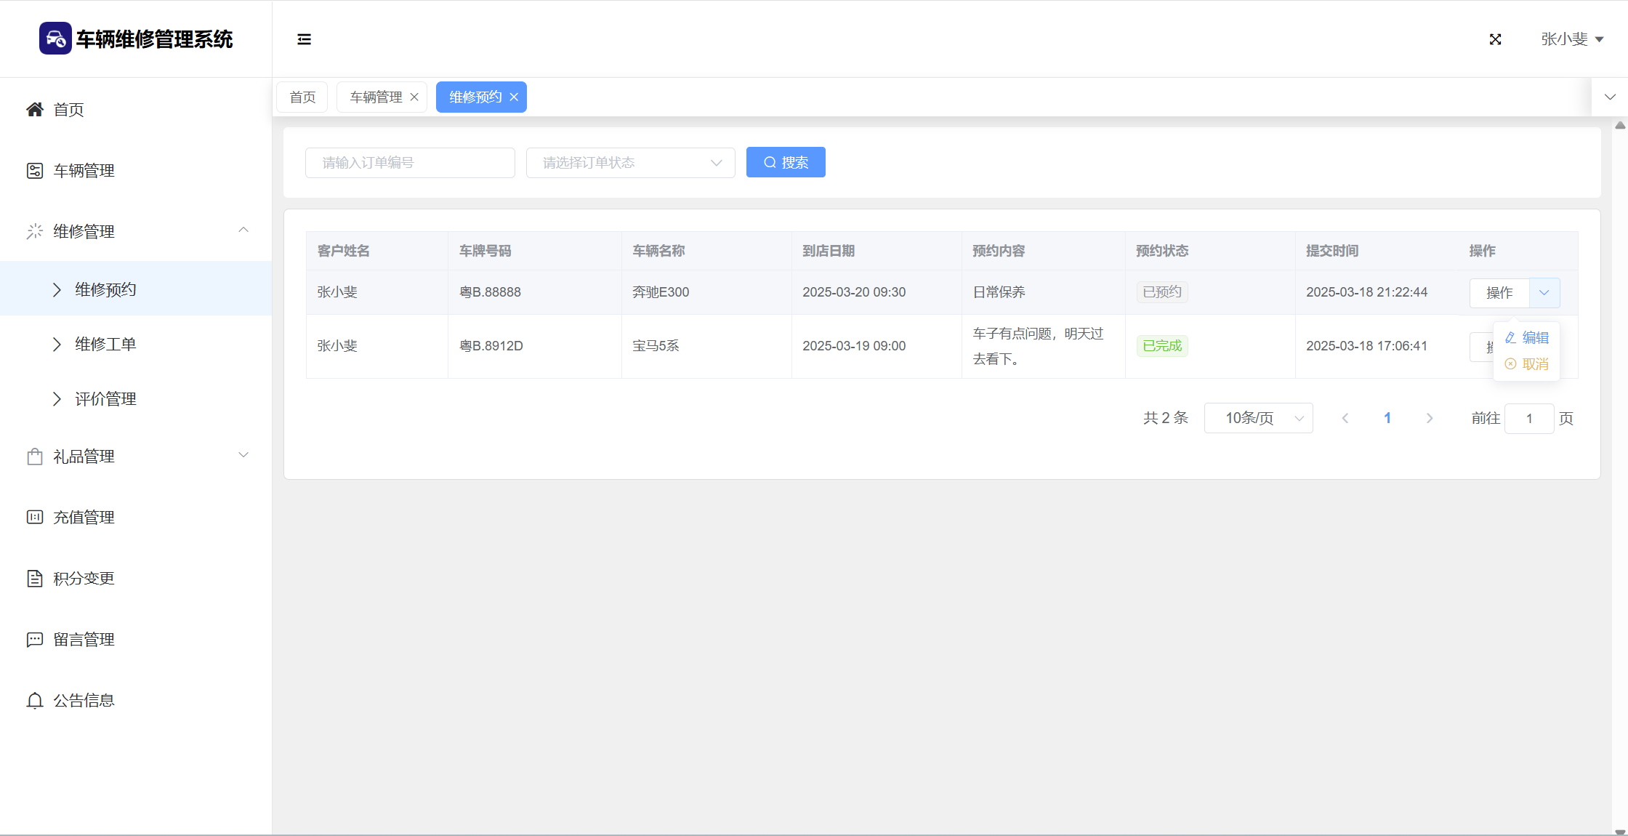
Task: Close the 维修预约 tab
Action: tap(514, 97)
